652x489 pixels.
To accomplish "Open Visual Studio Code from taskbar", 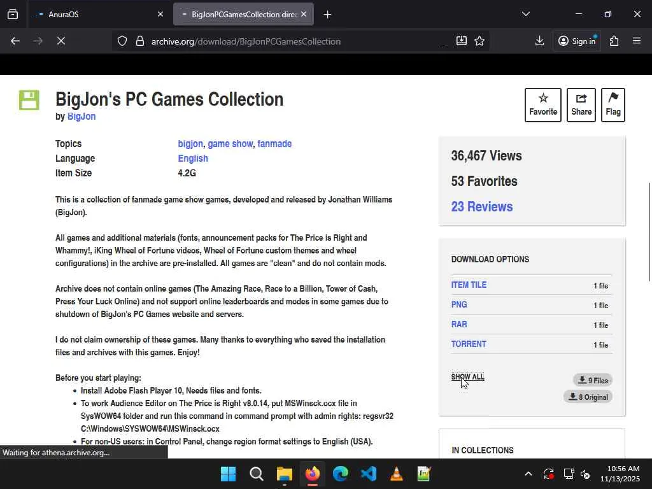I will click(369, 474).
